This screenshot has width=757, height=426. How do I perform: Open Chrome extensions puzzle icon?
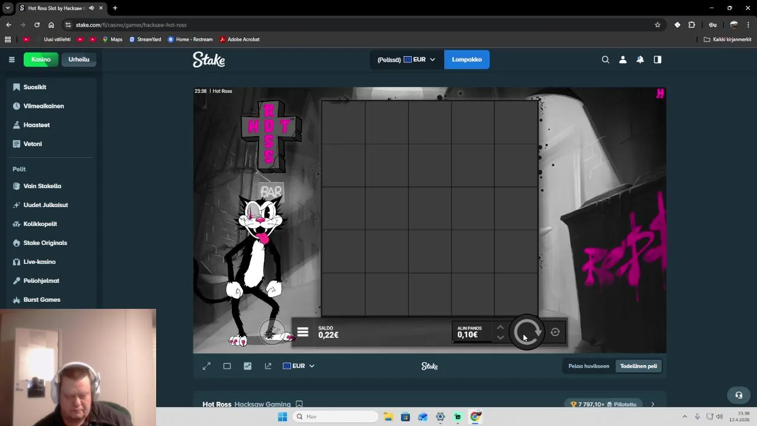[692, 25]
